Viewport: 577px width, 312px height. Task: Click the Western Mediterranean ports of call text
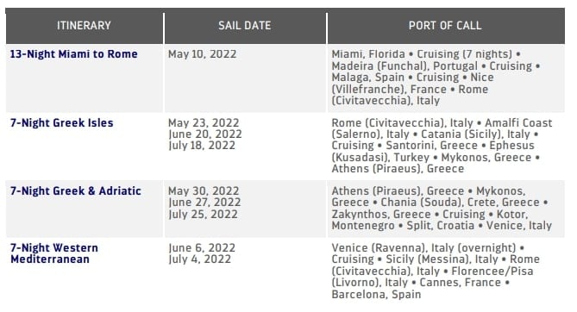pyautogui.click(x=436, y=271)
